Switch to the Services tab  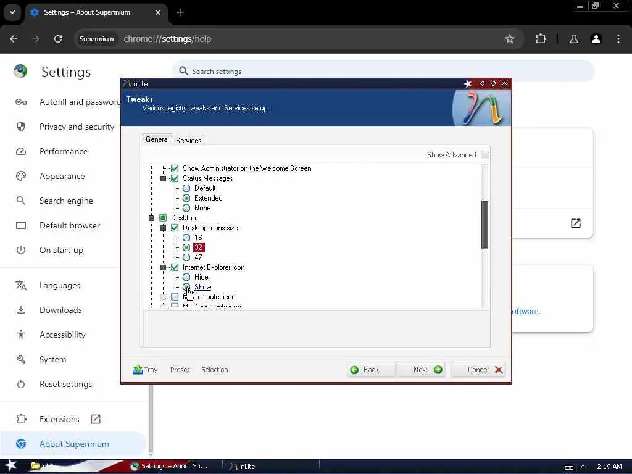[x=189, y=140]
